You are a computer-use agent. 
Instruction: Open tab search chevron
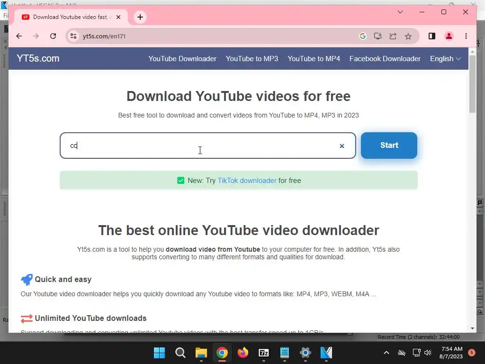[400, 12]
